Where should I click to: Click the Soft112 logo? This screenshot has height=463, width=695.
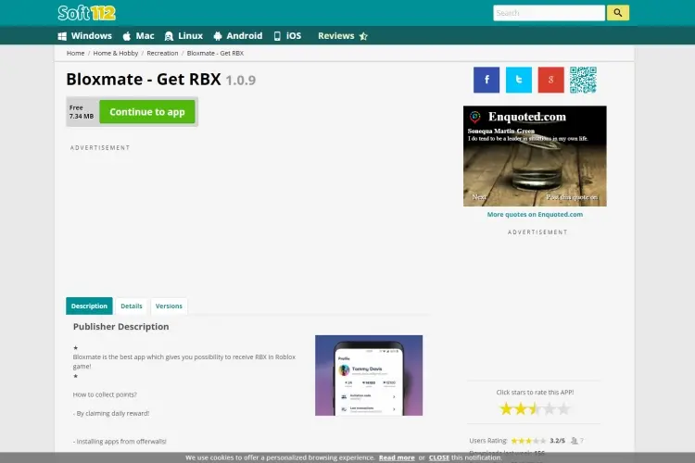(87, 13)
